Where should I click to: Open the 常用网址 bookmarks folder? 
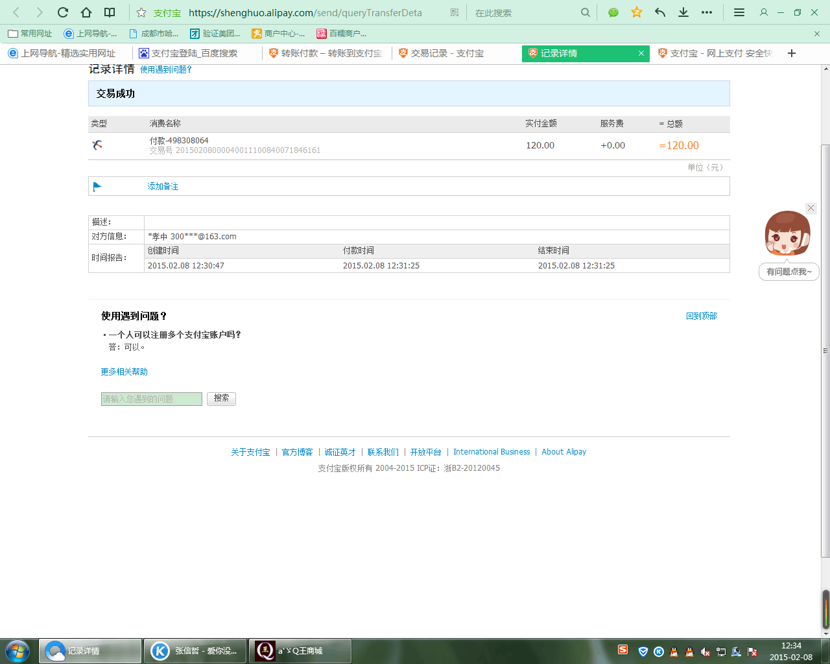(30, 33)
